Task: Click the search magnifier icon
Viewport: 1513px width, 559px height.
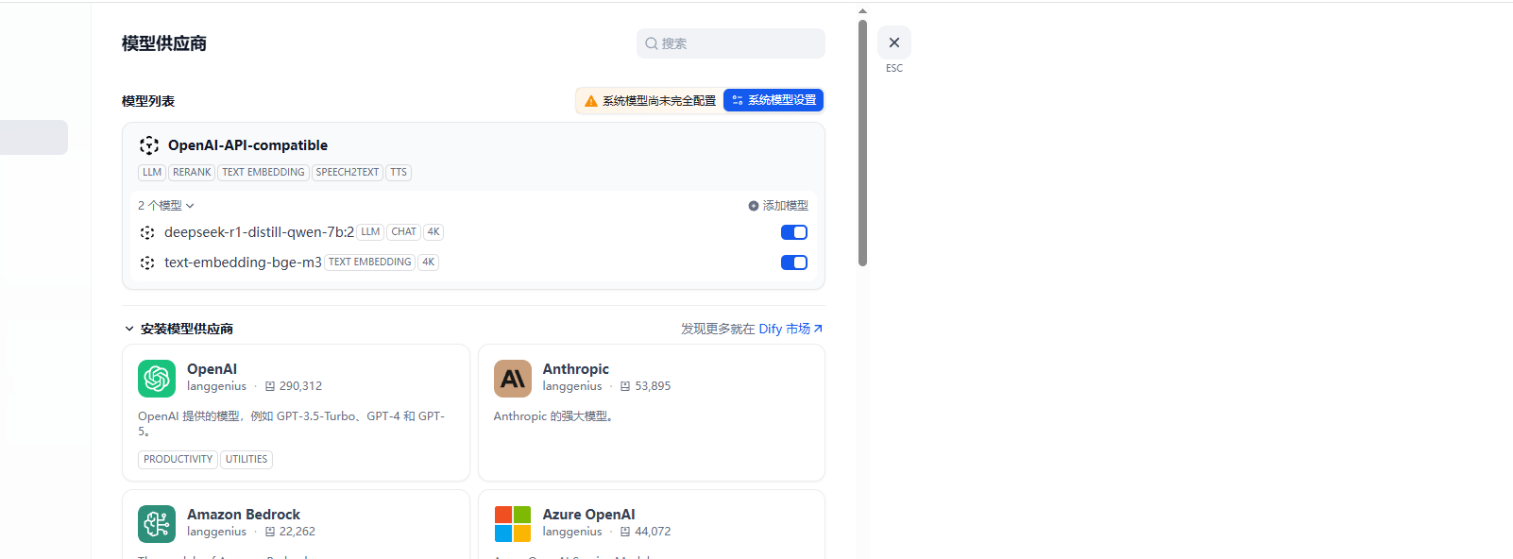Action: pyautogui.click(x=652, y=43)
